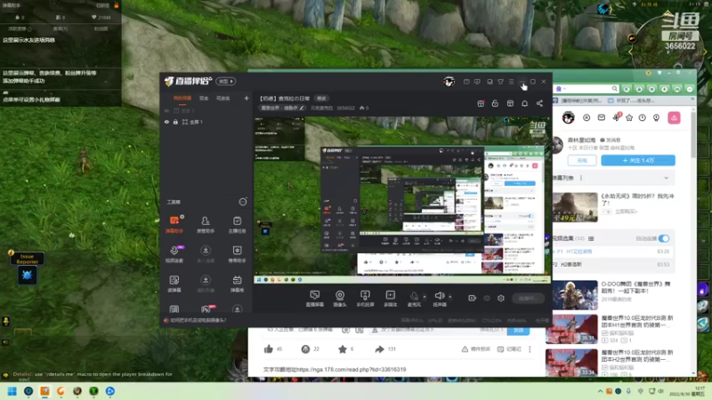The image size is (712, 400).
Task: Add a 手机投屏 phone cast source
Action: (x=365, y=299)
